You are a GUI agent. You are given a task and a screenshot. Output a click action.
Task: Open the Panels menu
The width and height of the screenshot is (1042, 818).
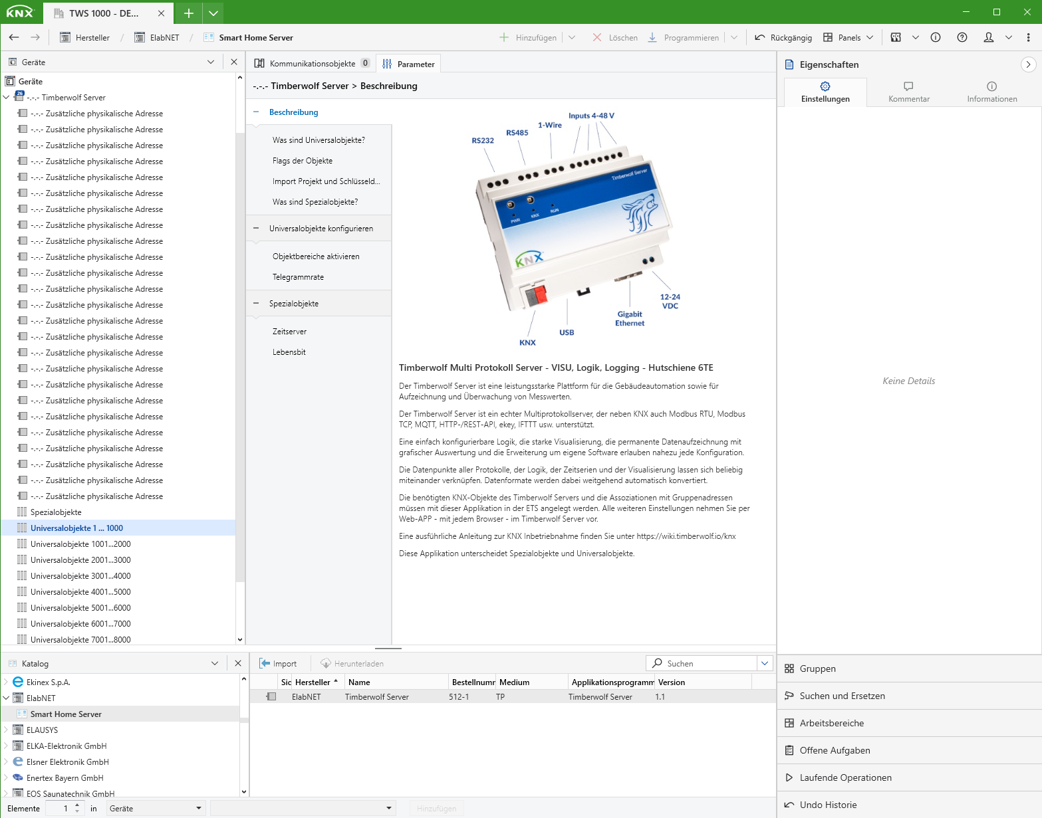(x=848, y=37)
